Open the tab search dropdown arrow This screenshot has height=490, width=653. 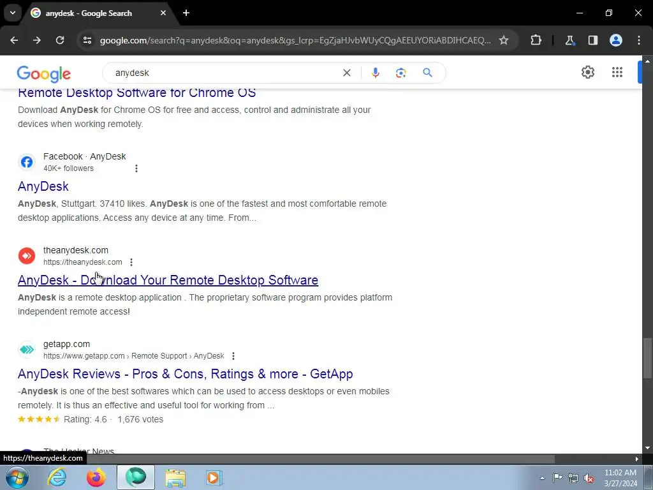(13, 13)
